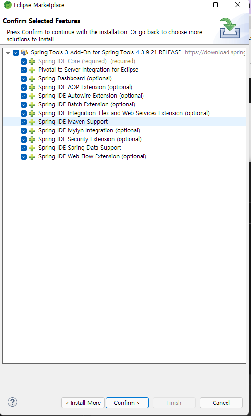251x416 pixels.
Task: Click the plus icon beside Batch Extension
Action: coord(32,105)
